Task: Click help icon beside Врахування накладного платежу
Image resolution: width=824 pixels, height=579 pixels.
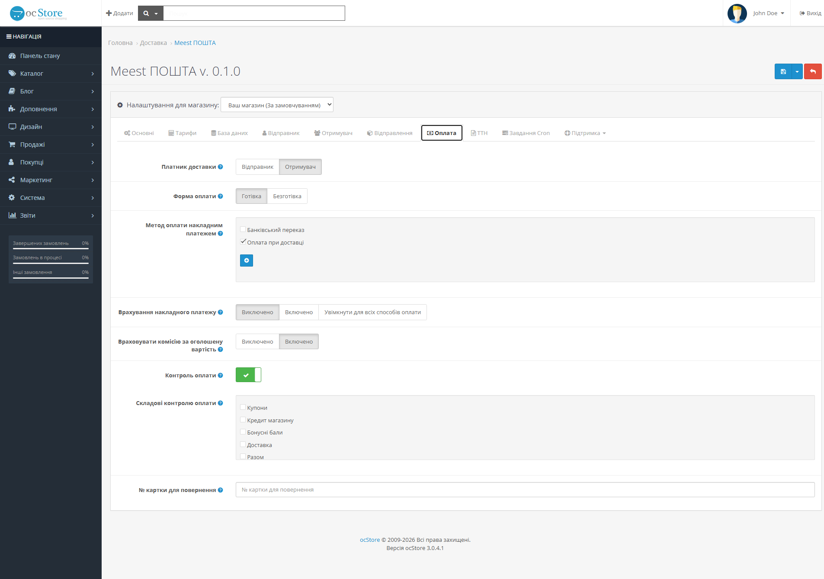Action: (221, 312)
